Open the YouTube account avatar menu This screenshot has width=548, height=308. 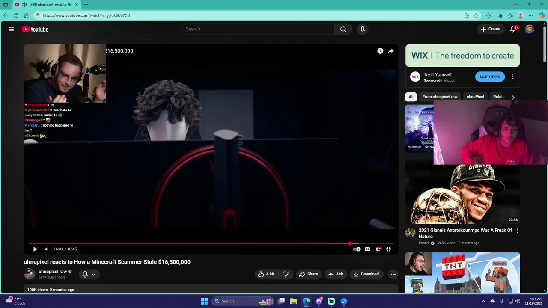point(530,29)
